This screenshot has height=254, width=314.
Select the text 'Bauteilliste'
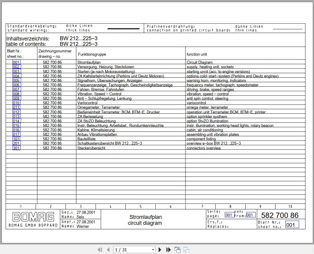tap(87, 139)
